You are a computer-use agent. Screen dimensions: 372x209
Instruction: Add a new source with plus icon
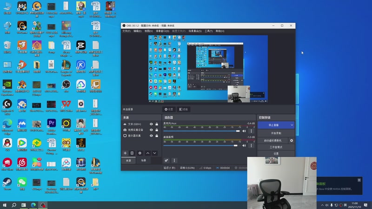click(x=125, y=153)
